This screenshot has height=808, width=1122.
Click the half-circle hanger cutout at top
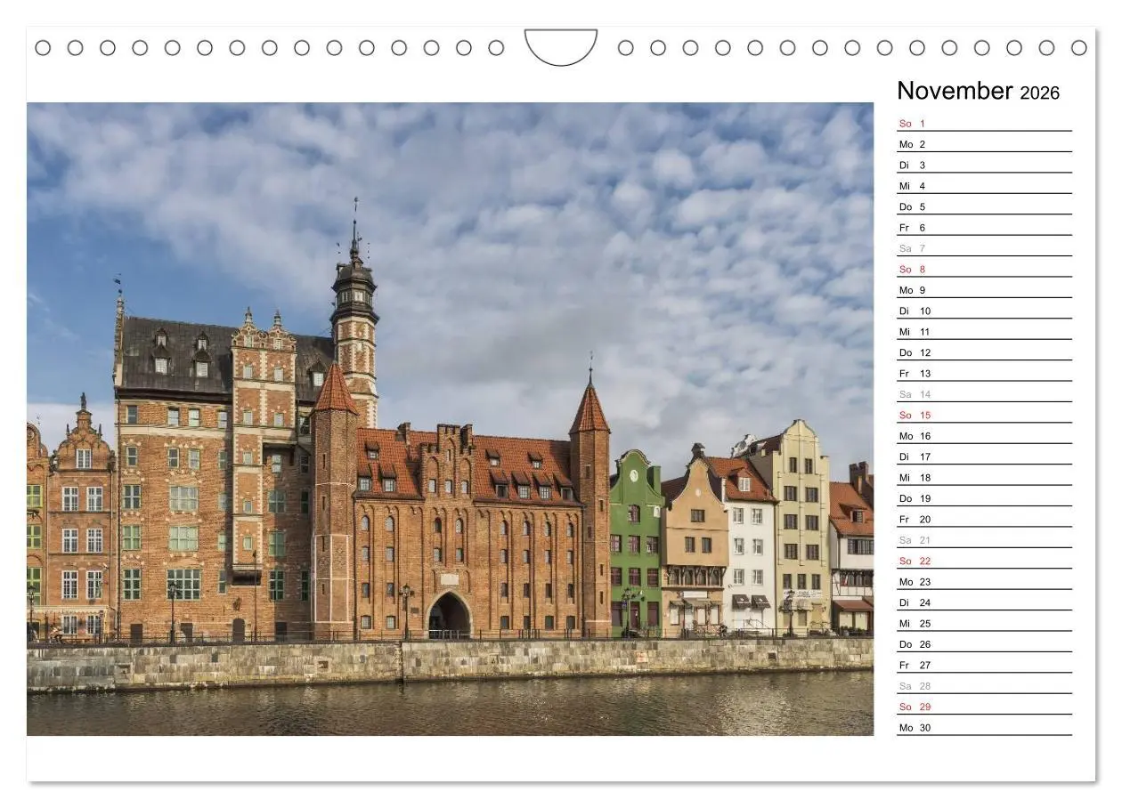tap(561, 44)
